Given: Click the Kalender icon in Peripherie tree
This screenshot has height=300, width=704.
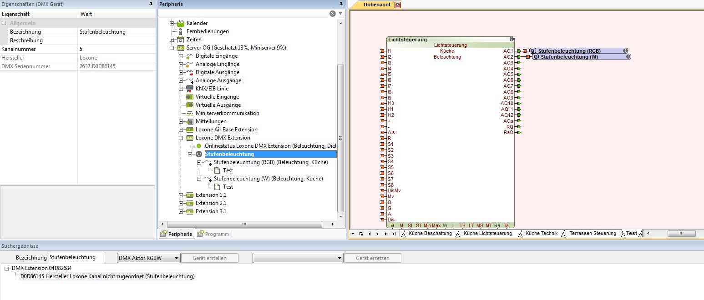Looking at the screenshot, I should coord(181,23).
